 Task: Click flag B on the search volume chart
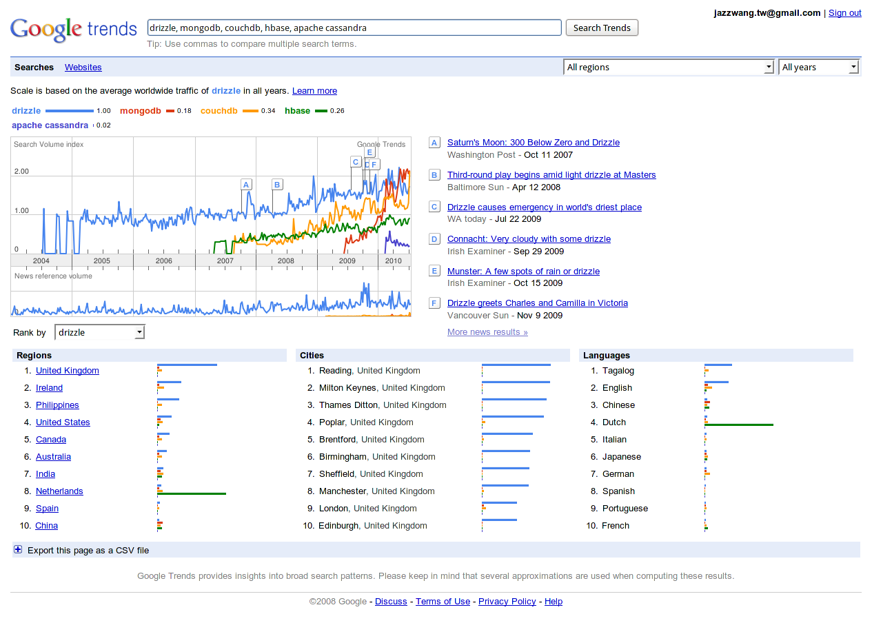[x=277, y=184]
